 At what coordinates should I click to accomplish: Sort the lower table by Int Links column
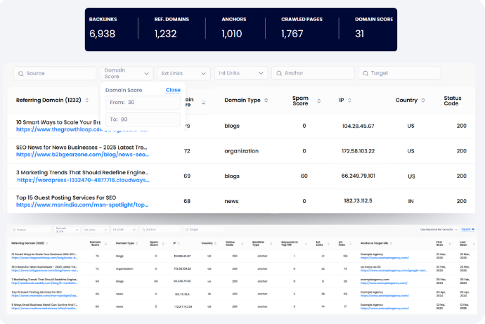pyautogui.click(x=351, y=244)
